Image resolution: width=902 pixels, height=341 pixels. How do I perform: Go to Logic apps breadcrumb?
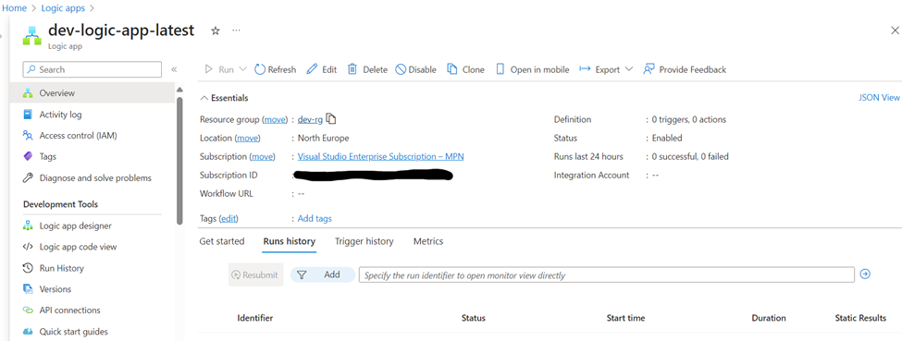63,8
